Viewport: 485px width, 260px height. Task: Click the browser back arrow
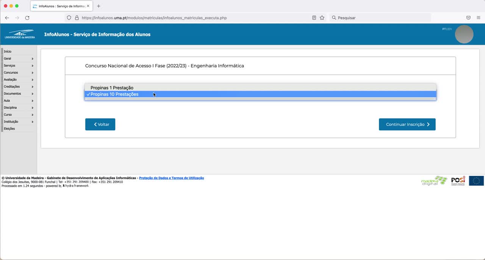pos(7,18)
